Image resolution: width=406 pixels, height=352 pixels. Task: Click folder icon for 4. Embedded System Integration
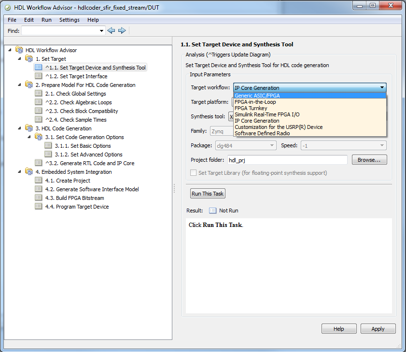(29, 171)
